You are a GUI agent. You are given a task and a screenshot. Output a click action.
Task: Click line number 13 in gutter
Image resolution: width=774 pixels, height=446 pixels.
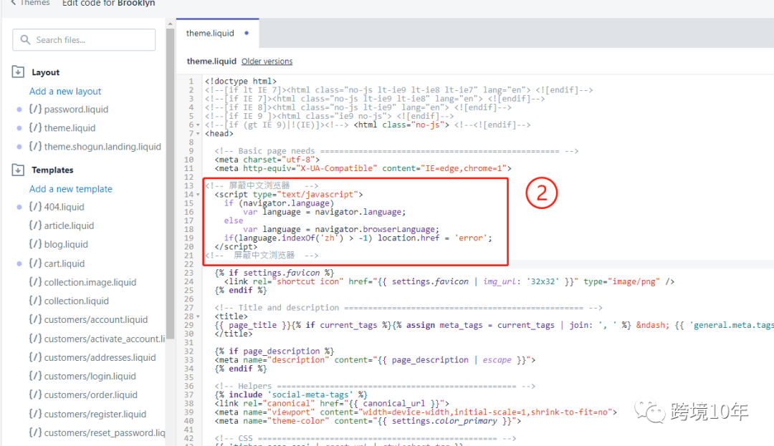pyautogui.click(x=188, y=186)
